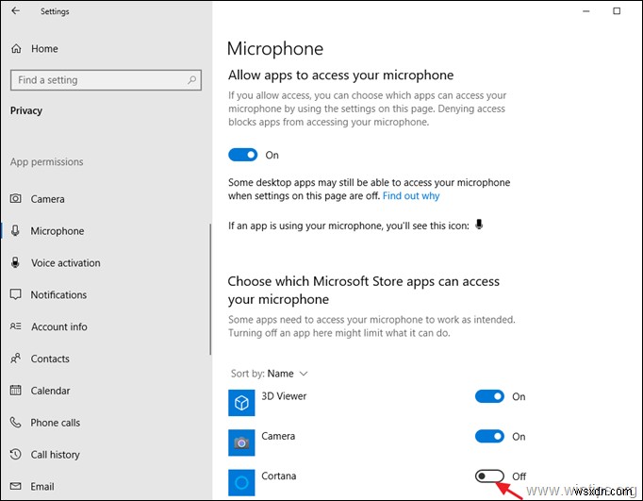643x501 pixels.
Task: Enable microphone access for Cortana
Action: [489, 476]
